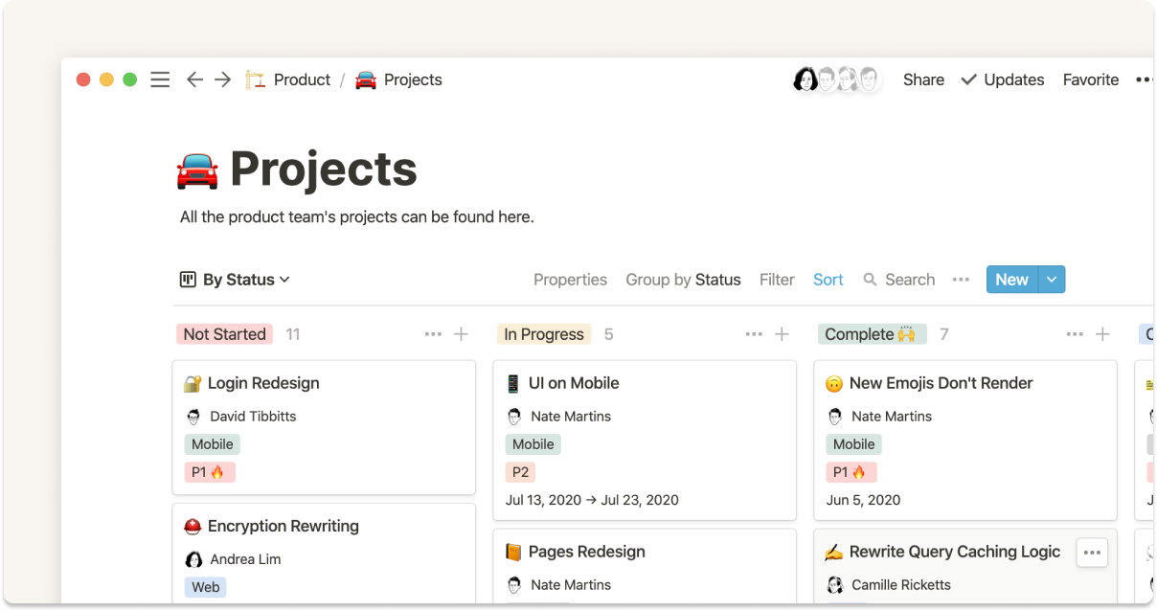Screen dimensions: 1157x611
Task: Click the helmet icon on Encryption Rewriting
Action: click(x=193, y=526)
